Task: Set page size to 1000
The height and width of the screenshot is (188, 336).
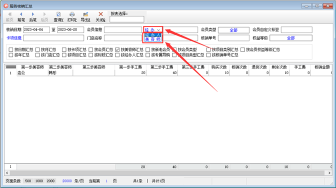Action: 39,181
